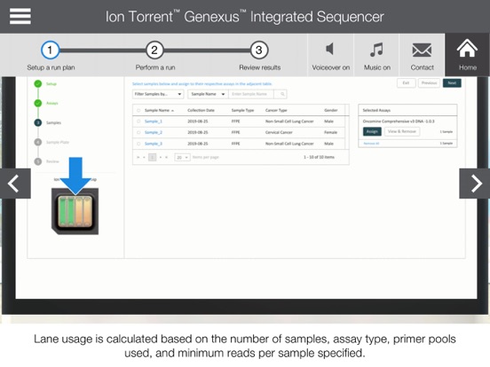Image resolution: width=490 pixels, height=367 pixels.
Task: Tick the select-all samples checkbox
Action: (x=138, y=110)
